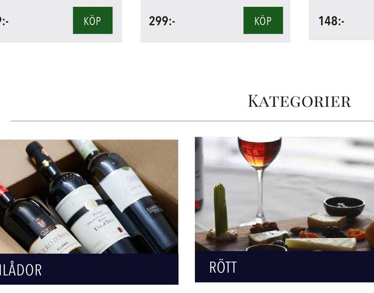Select the 148:- price label
This screenshot has height=293, width=374.
(331, 21)
